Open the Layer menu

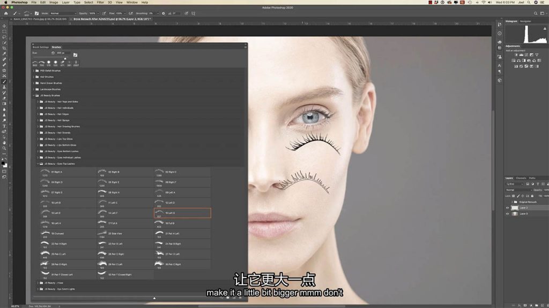(65, 2)
